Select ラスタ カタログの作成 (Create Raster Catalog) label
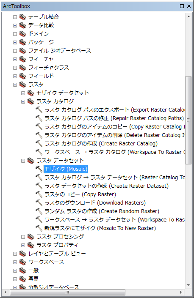This screenshot has width=194, height=298. point(101,144)
